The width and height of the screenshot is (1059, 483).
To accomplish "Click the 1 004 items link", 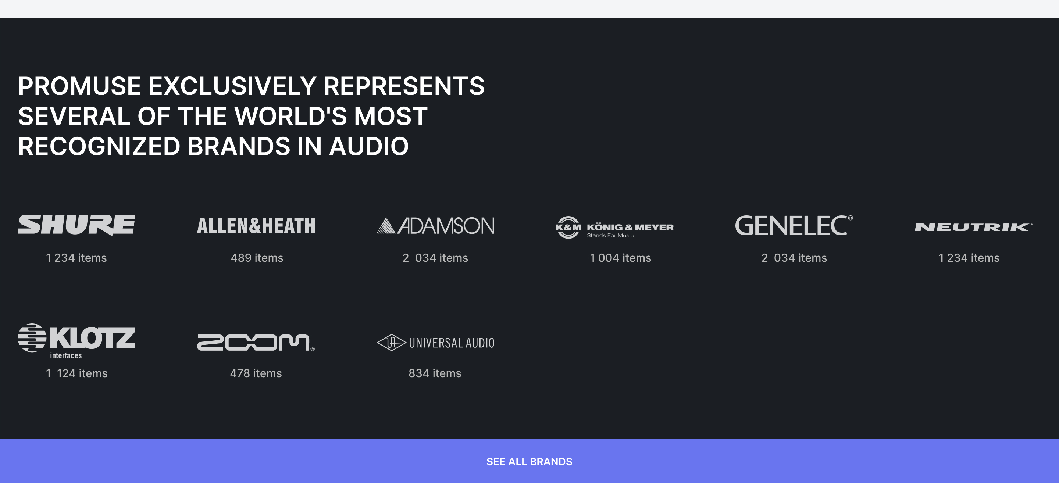I will click(x=620, y=258).
